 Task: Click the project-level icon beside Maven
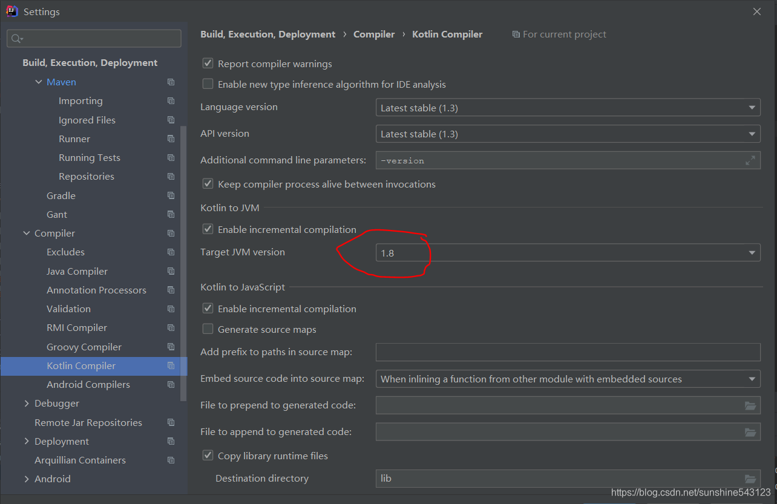click(x=171, y=82)
